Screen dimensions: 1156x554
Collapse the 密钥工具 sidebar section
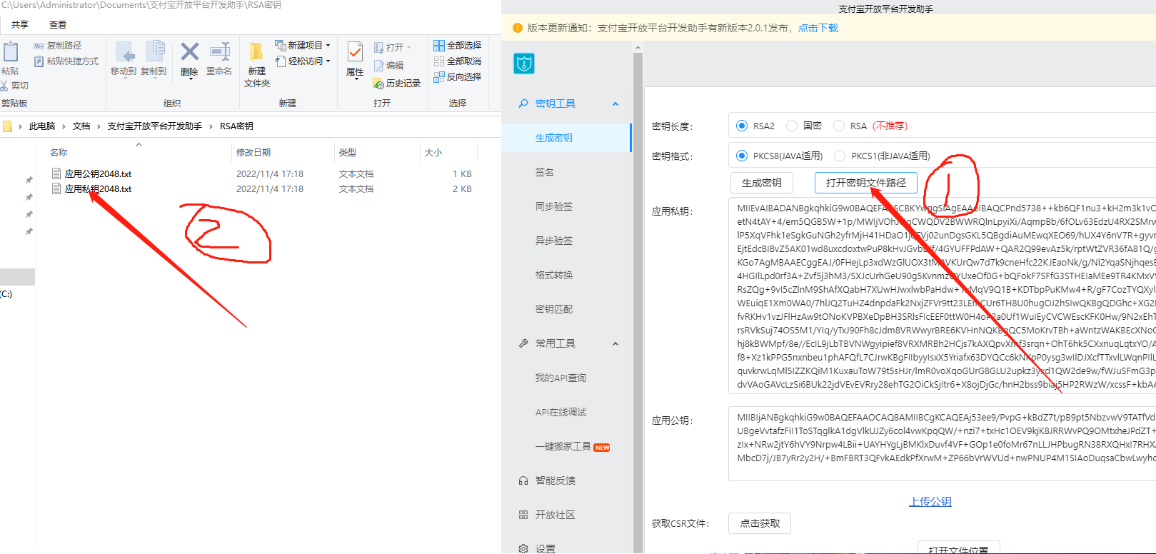pos(615,104)
